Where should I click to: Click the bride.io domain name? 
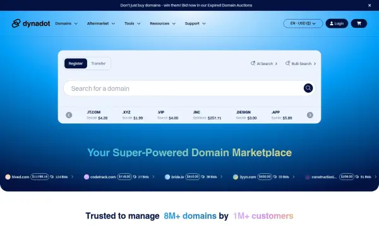coord(177,177)
